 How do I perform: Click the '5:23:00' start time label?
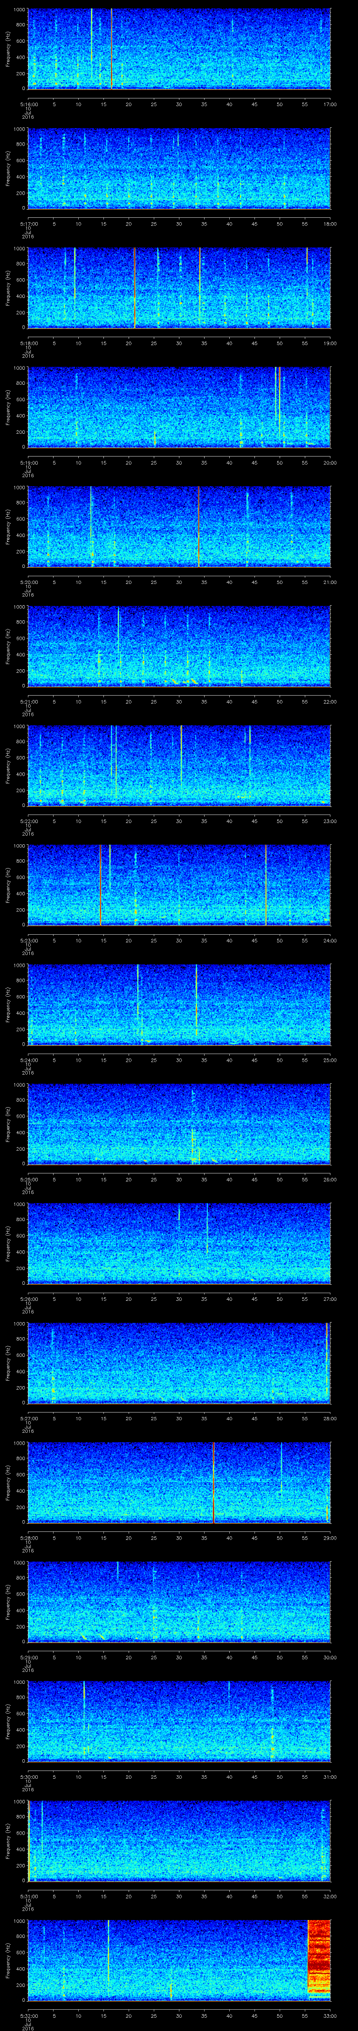pos(28,940)
